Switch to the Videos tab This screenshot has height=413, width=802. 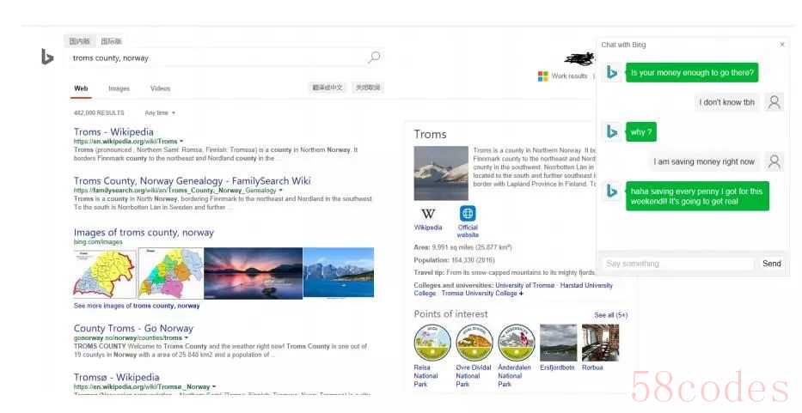coord(160,88)
